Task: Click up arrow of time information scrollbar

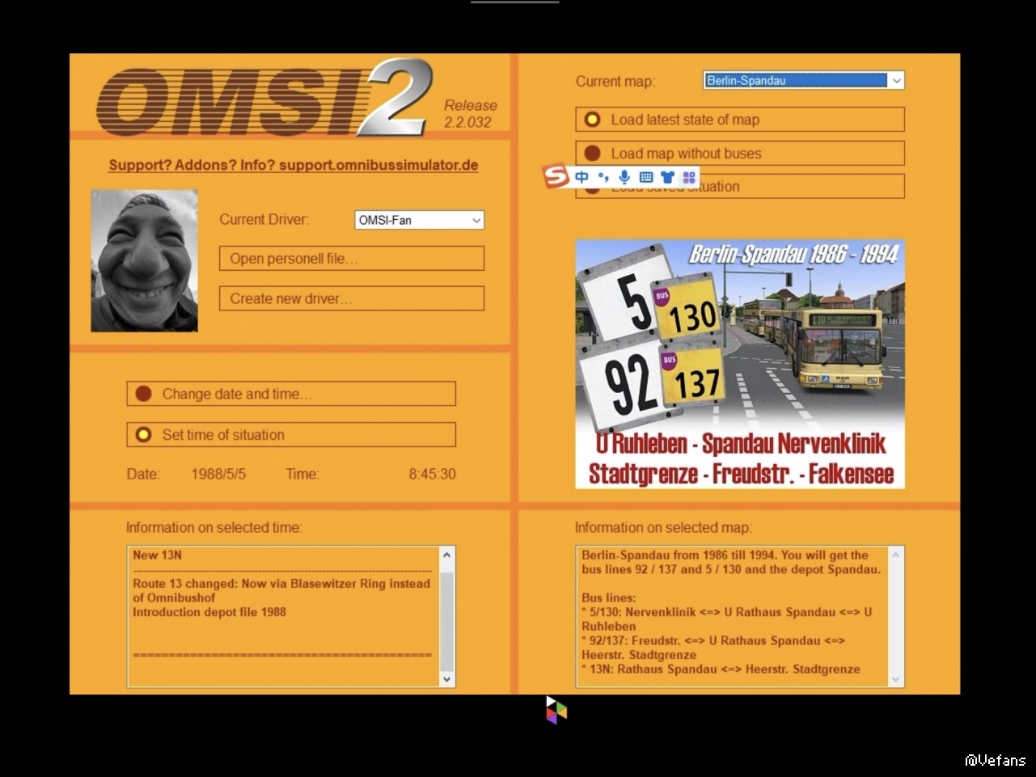Action: (447, 555)
